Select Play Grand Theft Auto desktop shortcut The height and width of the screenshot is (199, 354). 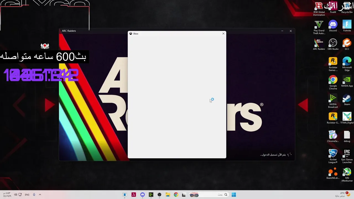[319, 27]
